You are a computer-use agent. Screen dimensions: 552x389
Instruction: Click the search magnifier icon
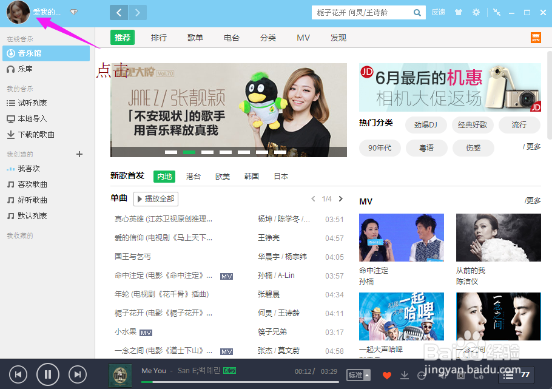tap(417, 13)
